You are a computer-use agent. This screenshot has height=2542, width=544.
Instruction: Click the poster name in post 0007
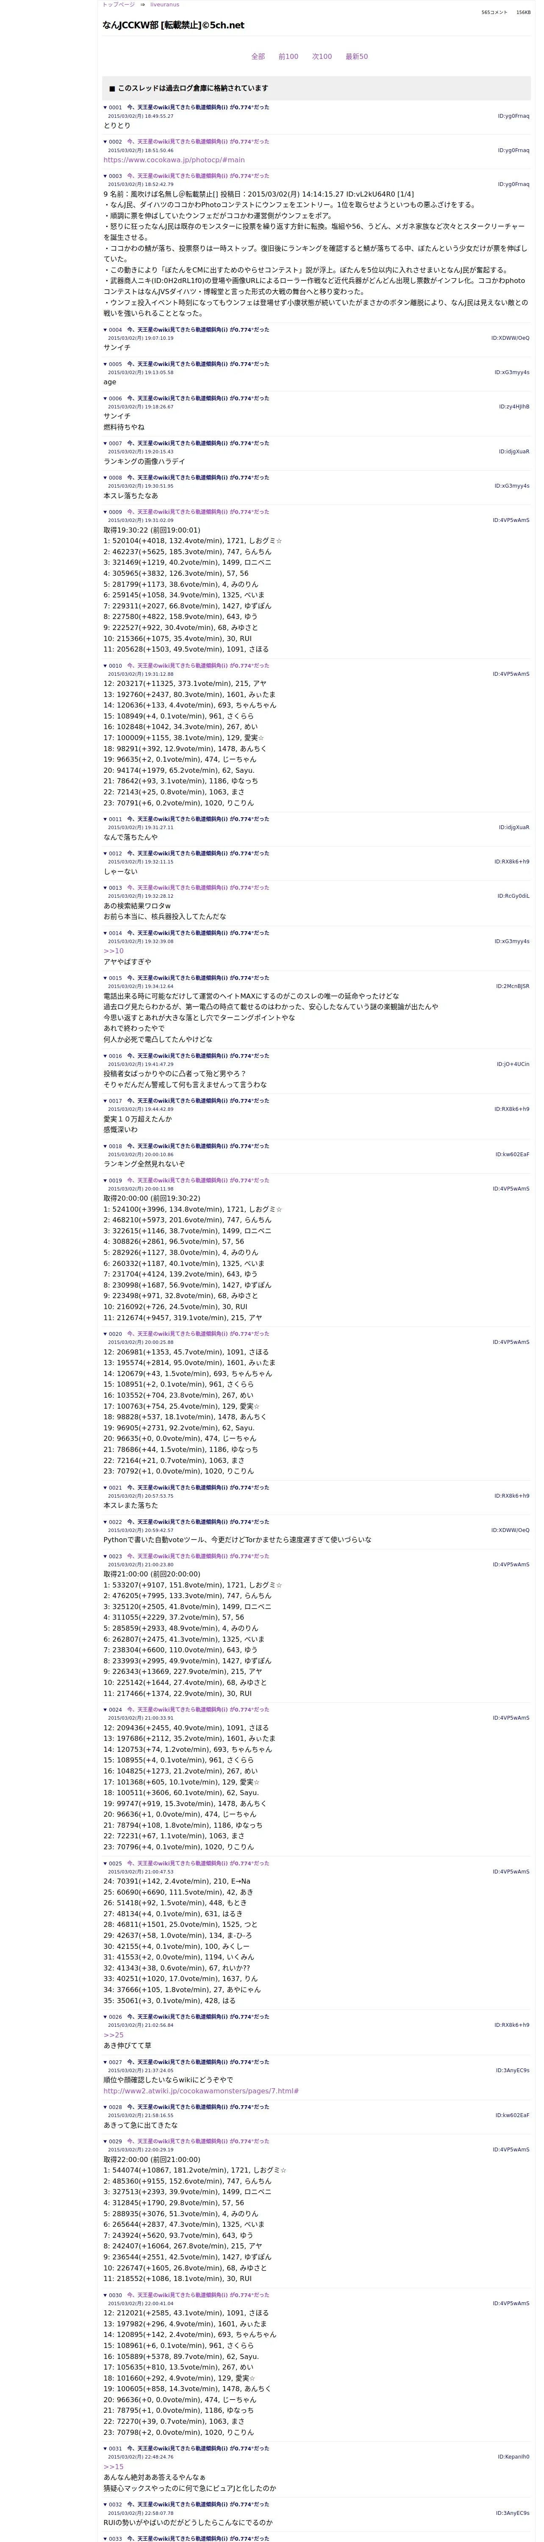click(197, 443)
